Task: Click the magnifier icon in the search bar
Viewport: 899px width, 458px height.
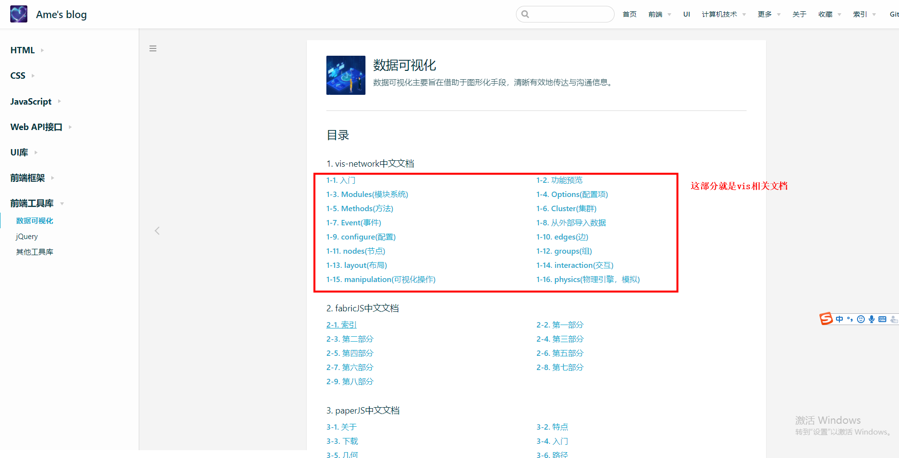Action: point(525,14)
